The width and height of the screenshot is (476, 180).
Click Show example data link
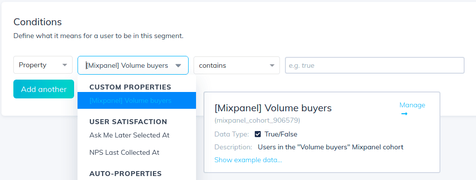pos(248,160)
